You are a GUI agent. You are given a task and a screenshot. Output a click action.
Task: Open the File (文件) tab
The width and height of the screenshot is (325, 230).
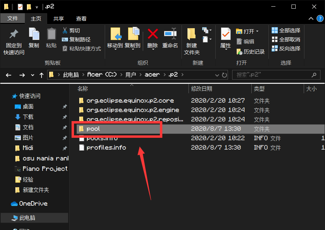tap(13, 18)
